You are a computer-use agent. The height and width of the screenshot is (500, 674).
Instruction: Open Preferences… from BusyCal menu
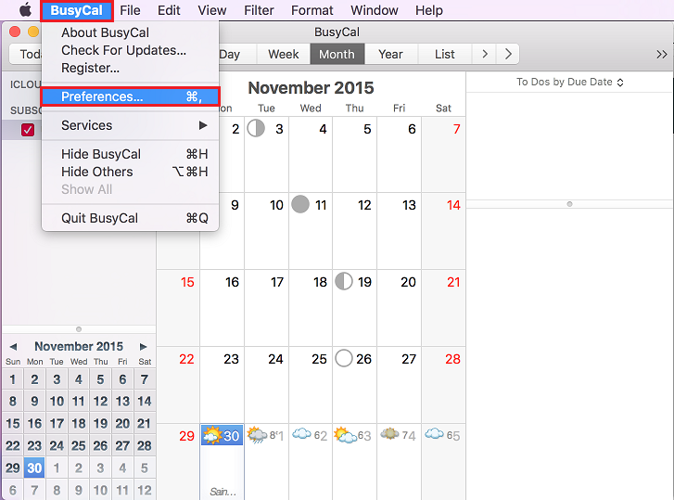(x=130, y=96)
